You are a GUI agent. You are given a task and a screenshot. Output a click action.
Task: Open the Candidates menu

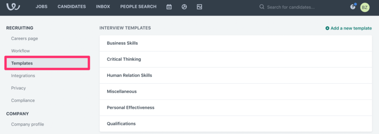pos(72,7)
